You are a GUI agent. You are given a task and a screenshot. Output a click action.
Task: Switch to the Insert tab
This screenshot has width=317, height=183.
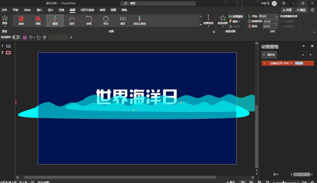(39, 10)
